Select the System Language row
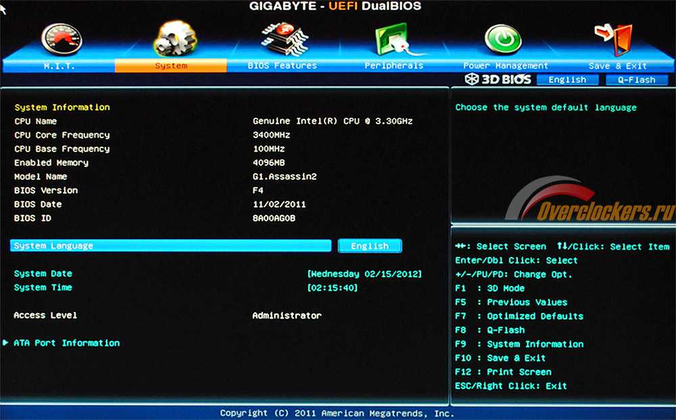Image resolution: width=676 pixels, height=420 pixels. [x=171, y=246]
